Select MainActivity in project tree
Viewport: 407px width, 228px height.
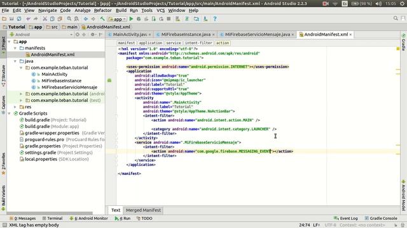pos(55,74)
